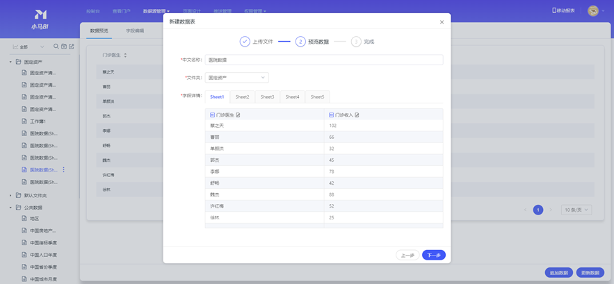614x284 pixels.
Task: Click the 下一步 button
Action: tap(433, 256)
